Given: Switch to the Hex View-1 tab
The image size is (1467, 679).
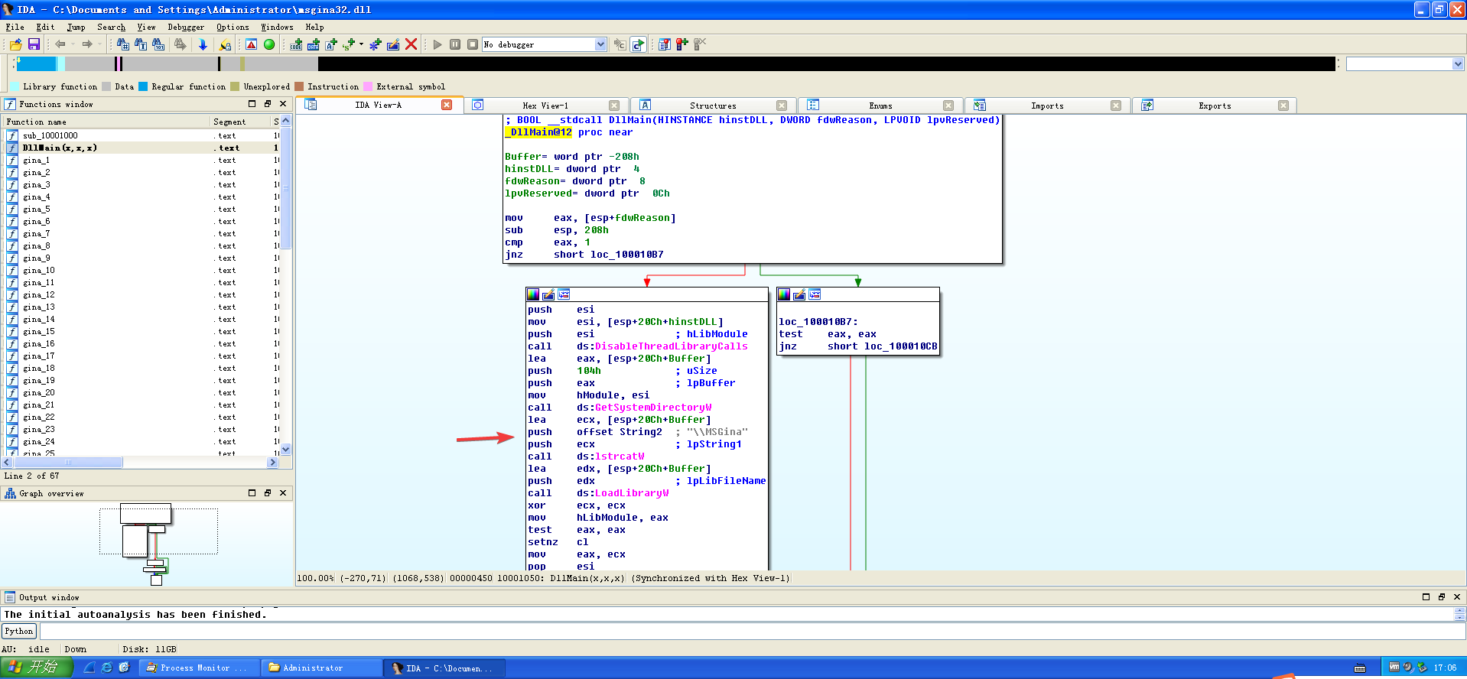Looking at the screenshot, I should (545, 106).
